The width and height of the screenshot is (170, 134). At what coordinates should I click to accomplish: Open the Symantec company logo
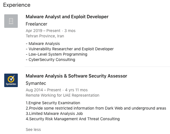click(11, 80)
